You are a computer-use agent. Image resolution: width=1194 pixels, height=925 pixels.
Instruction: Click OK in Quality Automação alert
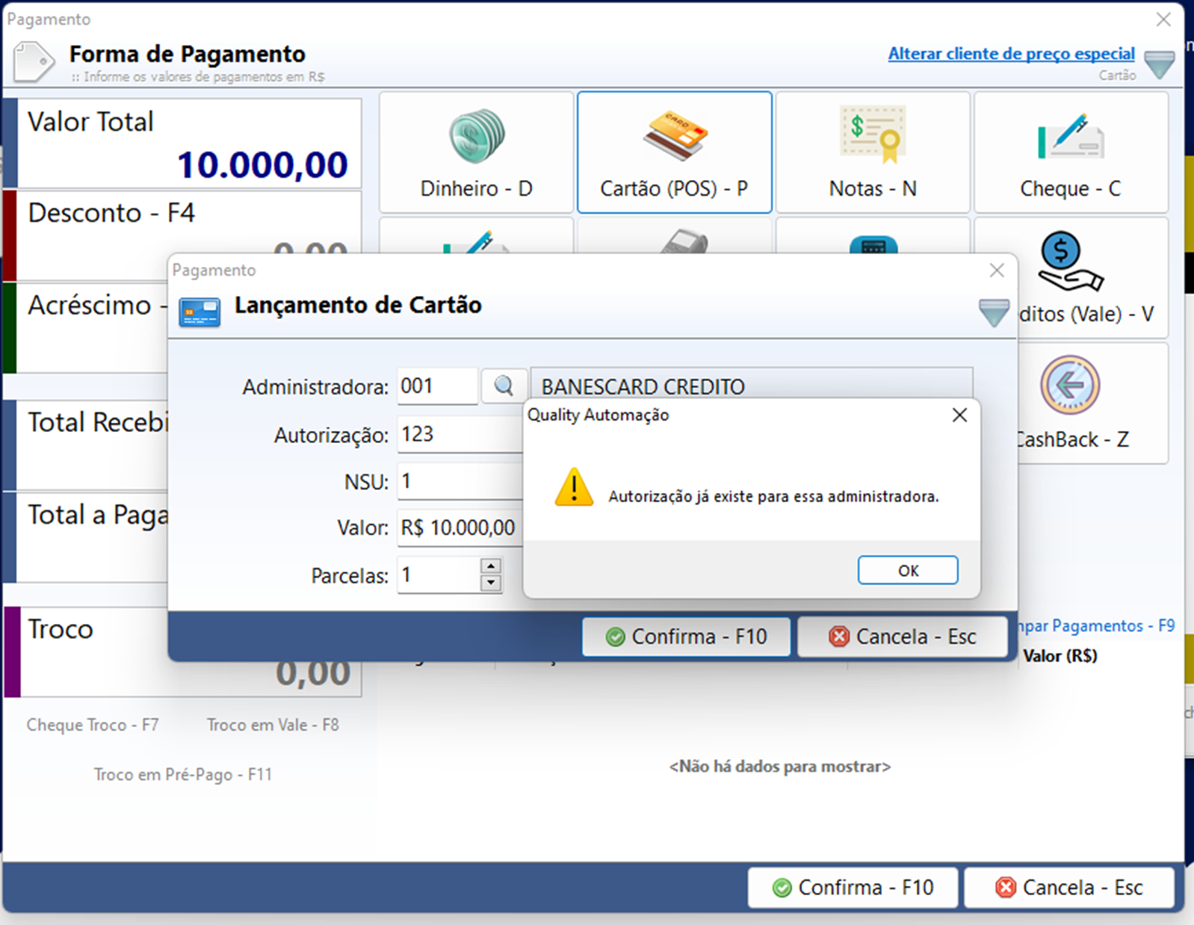tap(908, 570)
